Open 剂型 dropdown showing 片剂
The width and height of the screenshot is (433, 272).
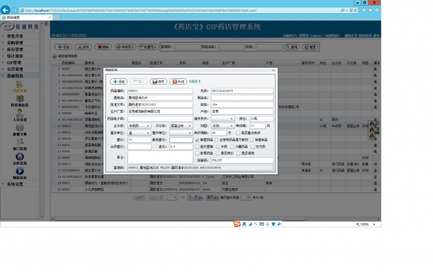pos(223,126)
